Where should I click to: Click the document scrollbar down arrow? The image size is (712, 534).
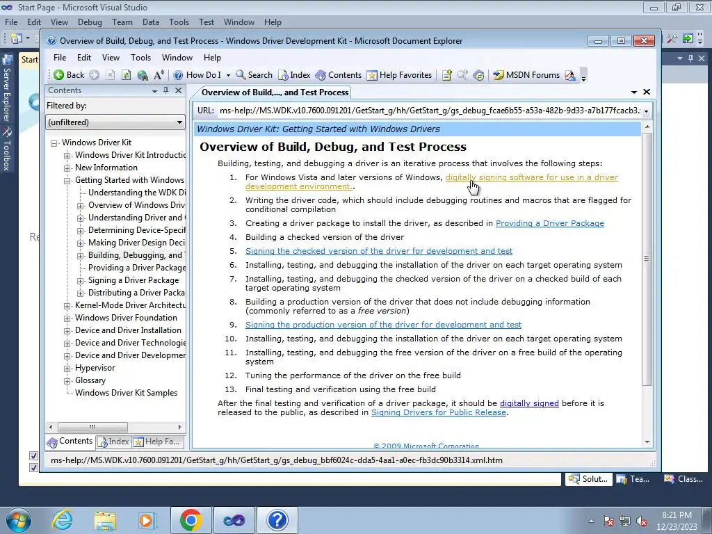pos(647,442)
